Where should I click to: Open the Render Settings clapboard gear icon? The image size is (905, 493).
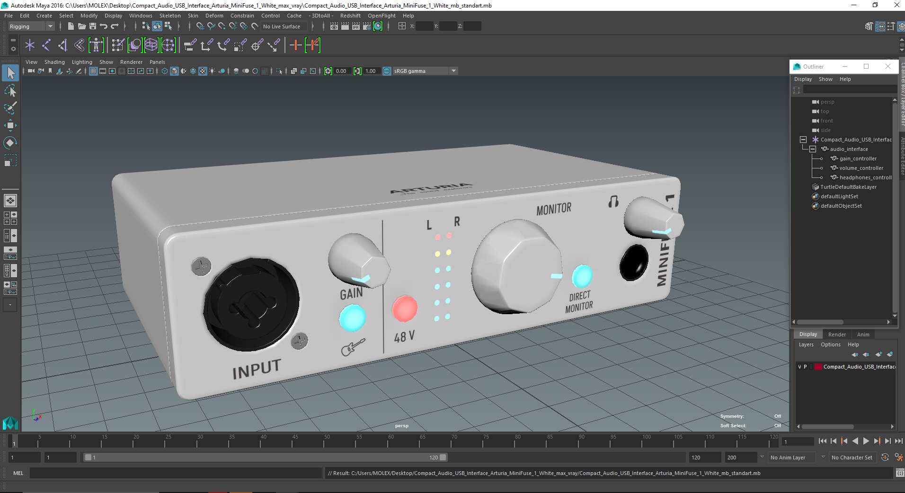pos(367,26)
